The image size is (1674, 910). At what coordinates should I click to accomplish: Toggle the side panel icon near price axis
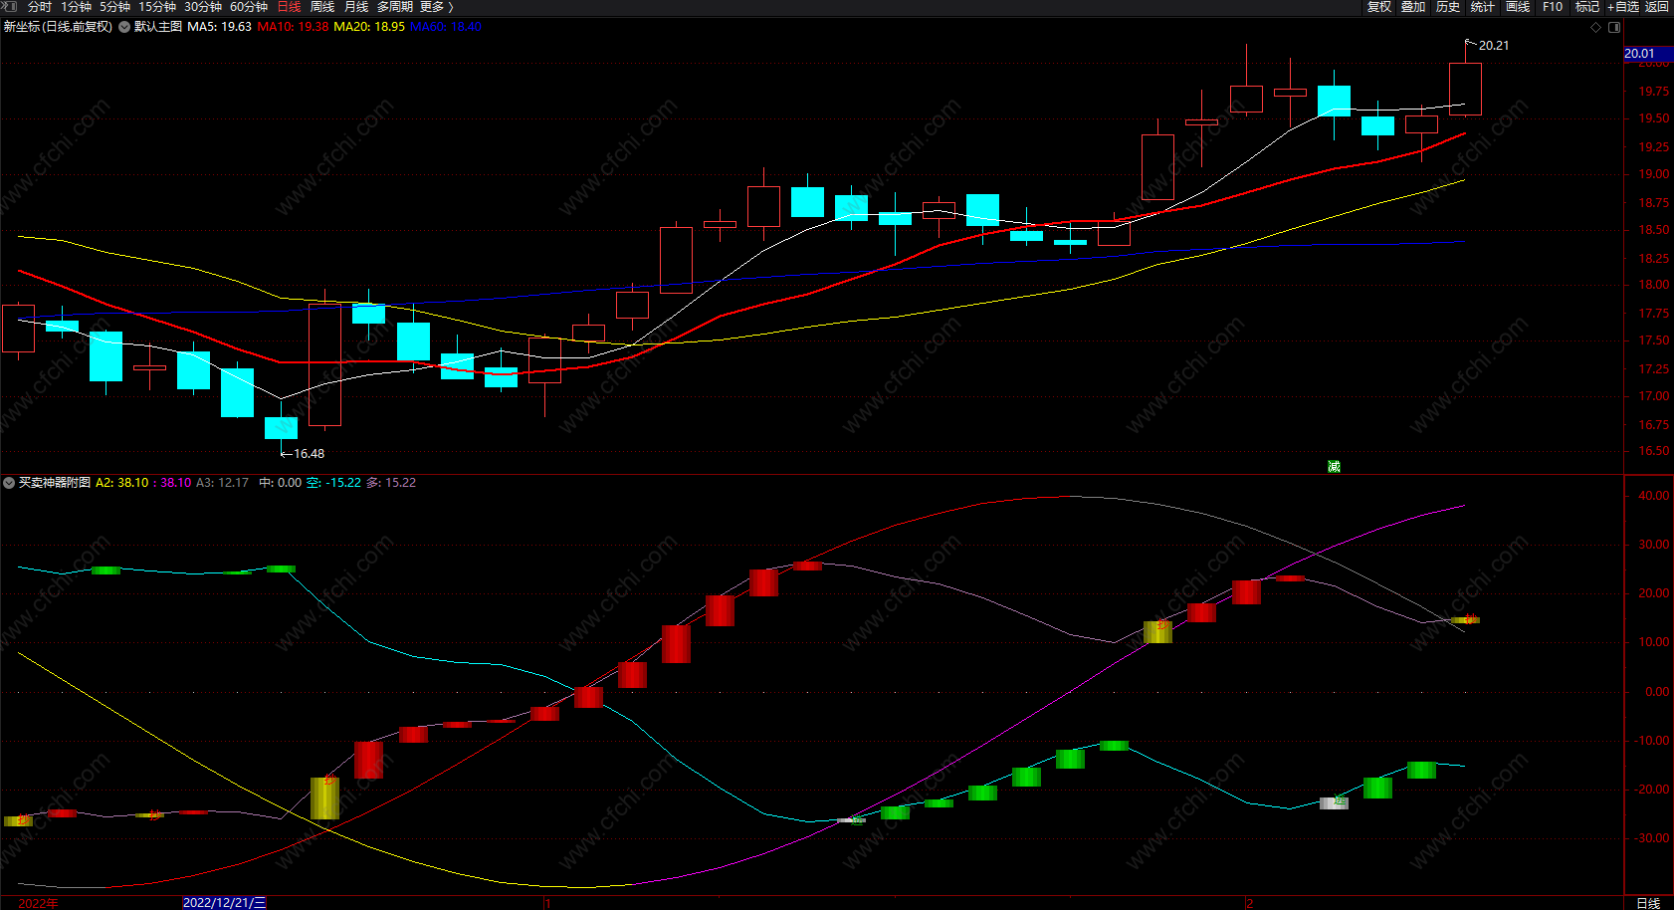click(1614, 28)
